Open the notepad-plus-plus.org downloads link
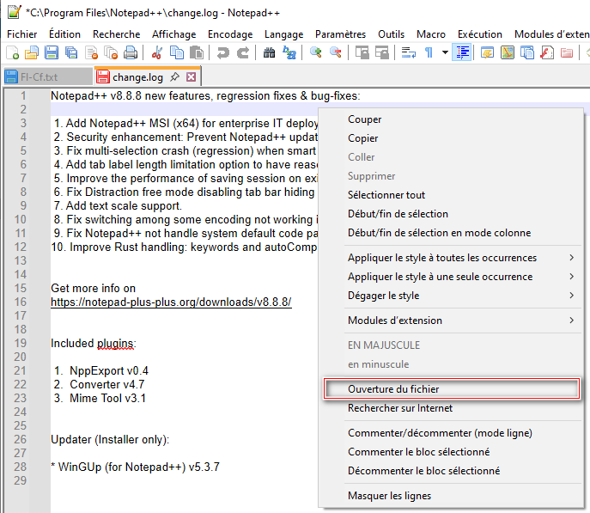Image resolution: width=590 pixels, height=513 pixels. pos(171,302)
